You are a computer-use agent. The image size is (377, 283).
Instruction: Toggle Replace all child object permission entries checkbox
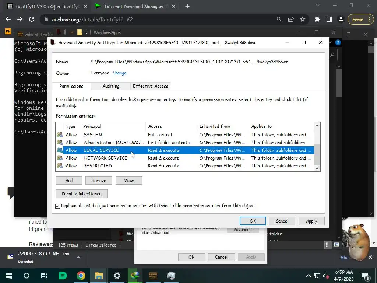pyautogui.click(x=58, y=206)
